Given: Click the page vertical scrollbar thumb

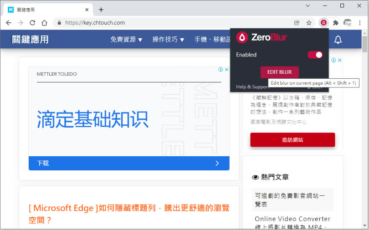Looking at the screenshot, I should [x=364, y=44].
